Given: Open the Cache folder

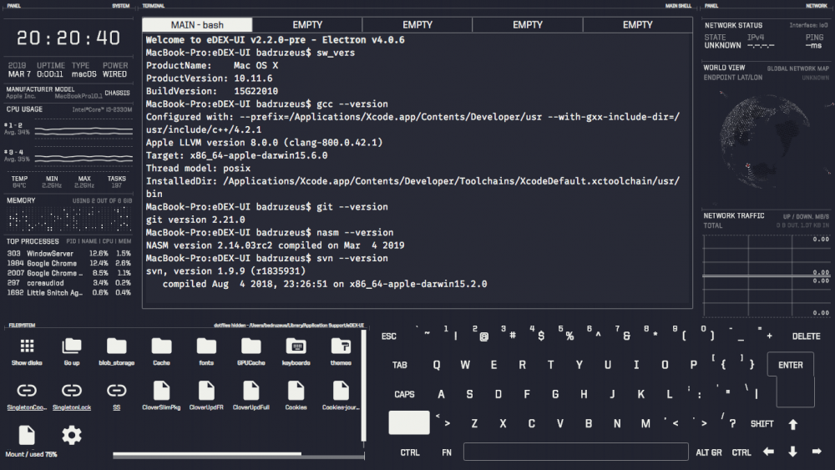Looking at the screenshot, I should 161,346.
